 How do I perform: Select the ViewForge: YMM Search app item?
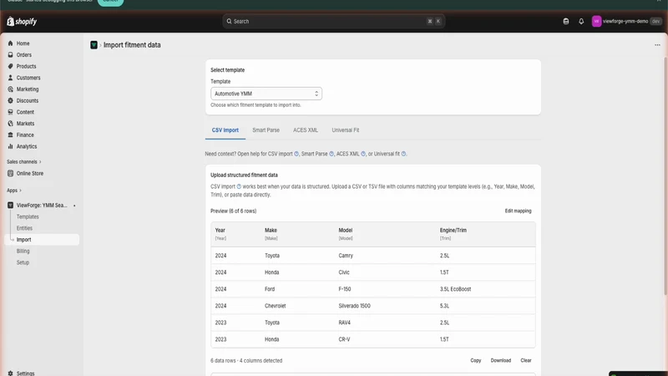pyautogui.click(x=41, y=206)
